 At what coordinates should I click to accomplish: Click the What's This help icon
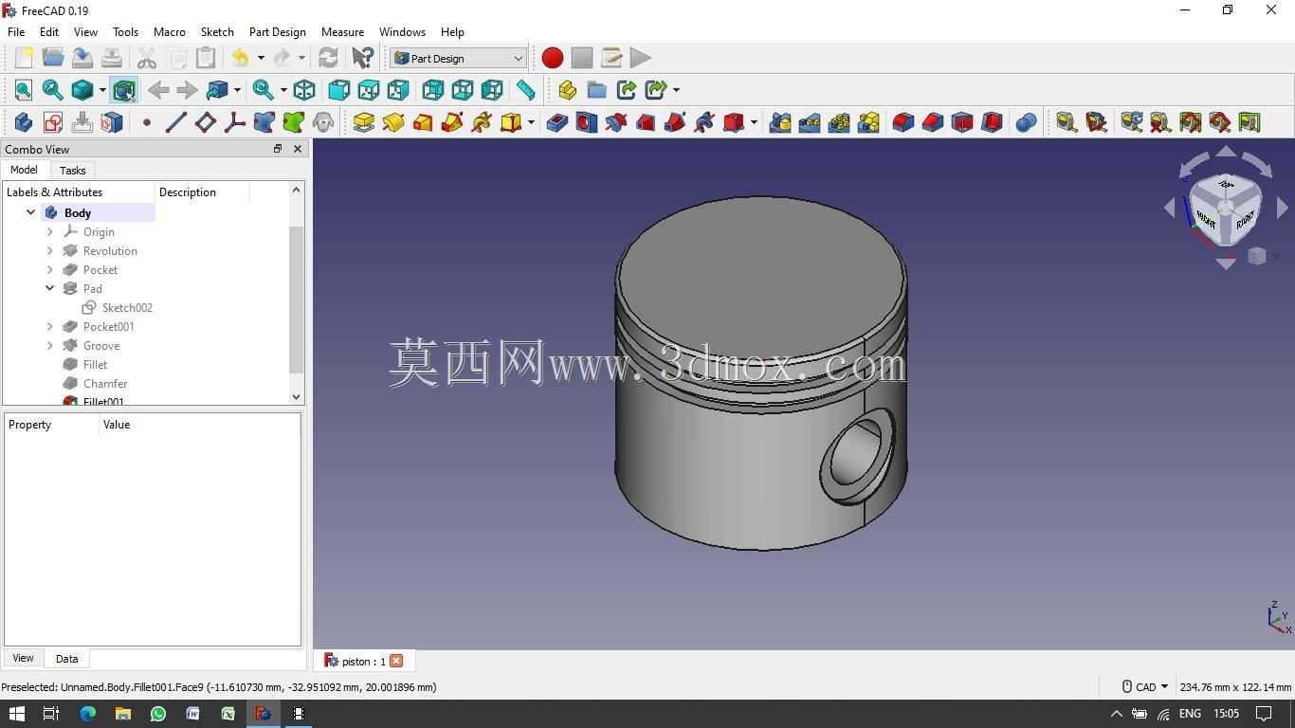(x=362, y=58)
